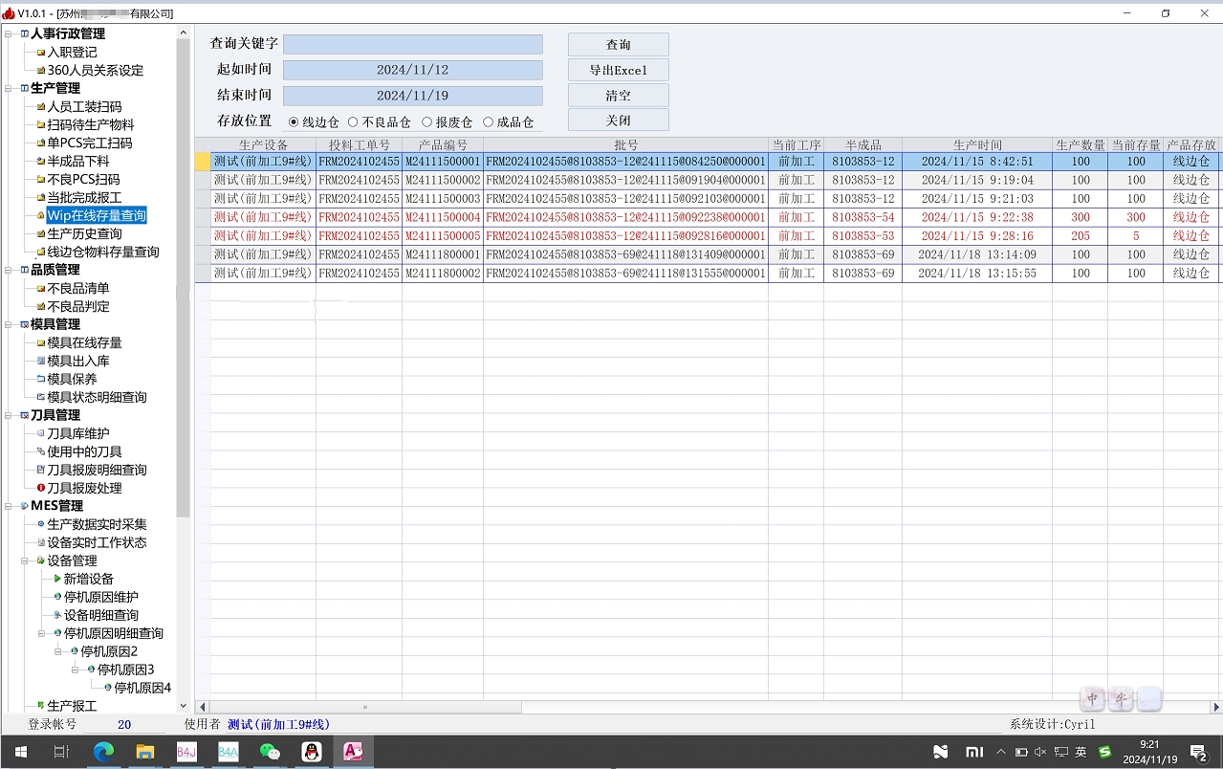Click the icon beside 不良PCS扫码
The width and height of the screenshot is (1223, 769).
tap(41, 180)
